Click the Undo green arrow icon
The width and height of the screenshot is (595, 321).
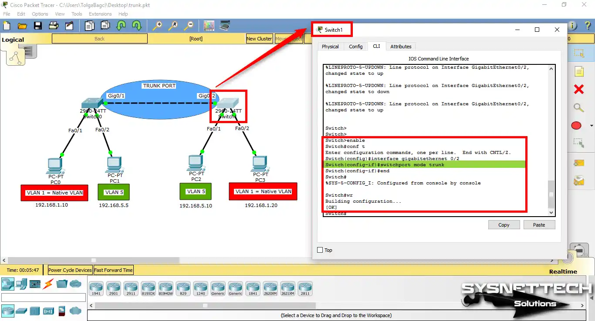[x=121, y=26]
